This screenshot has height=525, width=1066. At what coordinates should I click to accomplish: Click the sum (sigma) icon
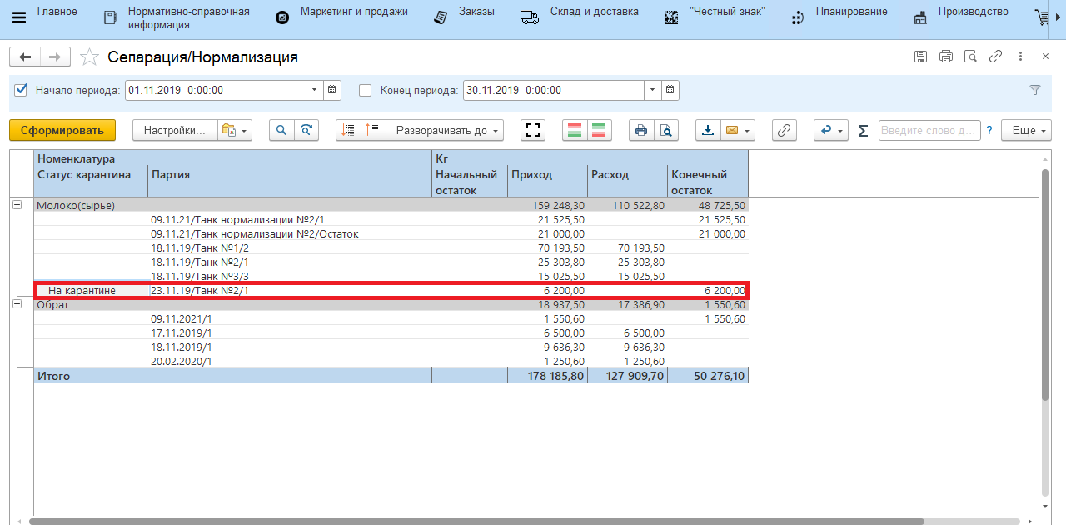863,131
